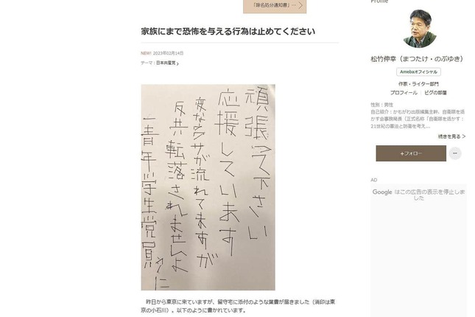Image resolution: width=475 pixels, height=317 pixels.
Task: Click the 自己紹介 description text
Action: click(418, 119)
